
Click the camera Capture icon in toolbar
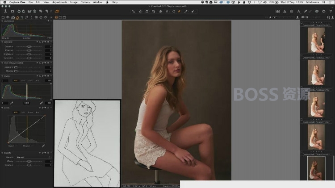tap(13, 11)
